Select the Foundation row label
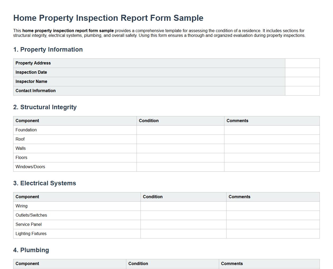 click(26, 130)
